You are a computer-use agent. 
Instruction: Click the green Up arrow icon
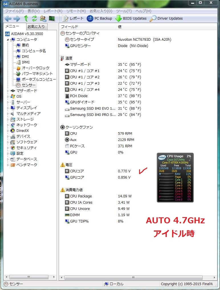pos(26,19)
